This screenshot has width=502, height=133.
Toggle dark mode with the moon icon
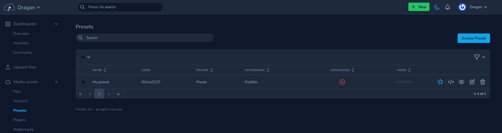pyautogui.click(x=437, y=7)
